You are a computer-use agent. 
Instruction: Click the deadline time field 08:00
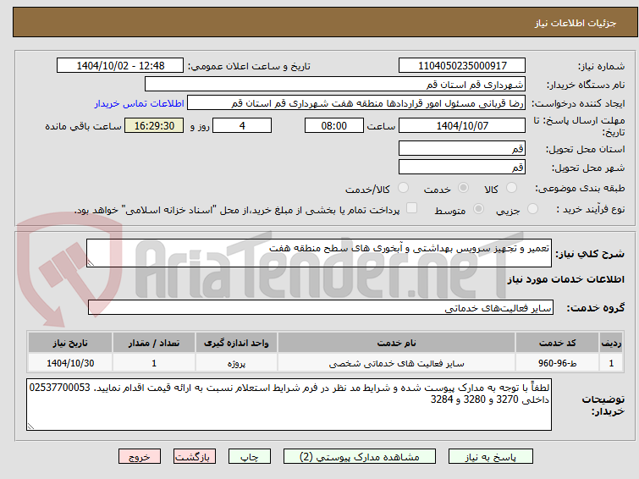(x=333, y=125)
